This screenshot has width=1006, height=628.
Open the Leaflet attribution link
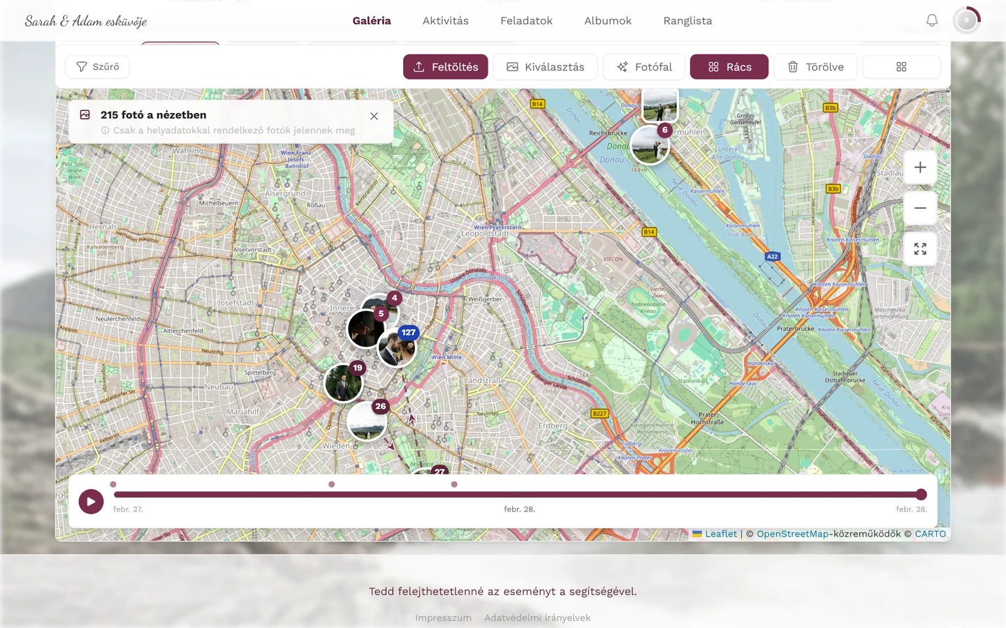point(715,534)
